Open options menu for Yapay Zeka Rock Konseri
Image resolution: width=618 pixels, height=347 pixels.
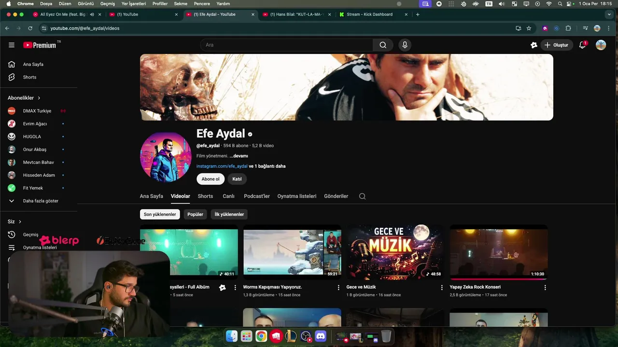pos(545,287)
